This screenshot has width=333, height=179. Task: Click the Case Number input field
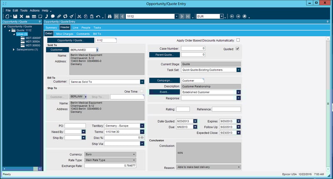pos(193,48)
